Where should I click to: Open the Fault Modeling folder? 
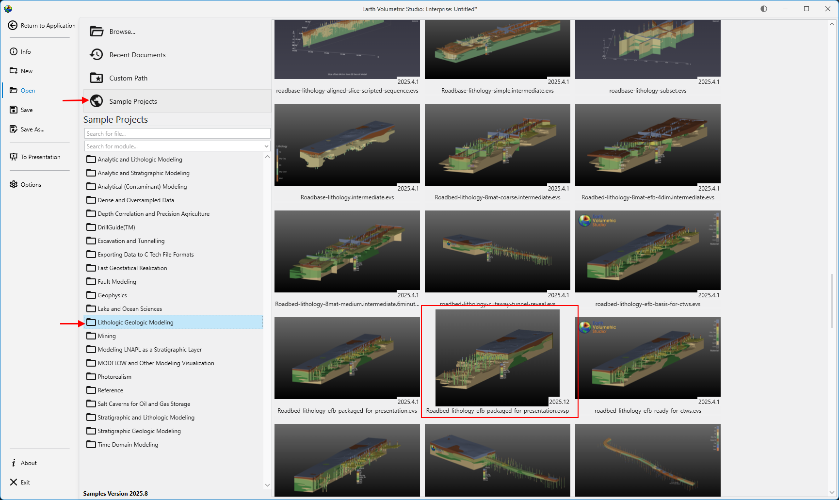pos(117,282)
